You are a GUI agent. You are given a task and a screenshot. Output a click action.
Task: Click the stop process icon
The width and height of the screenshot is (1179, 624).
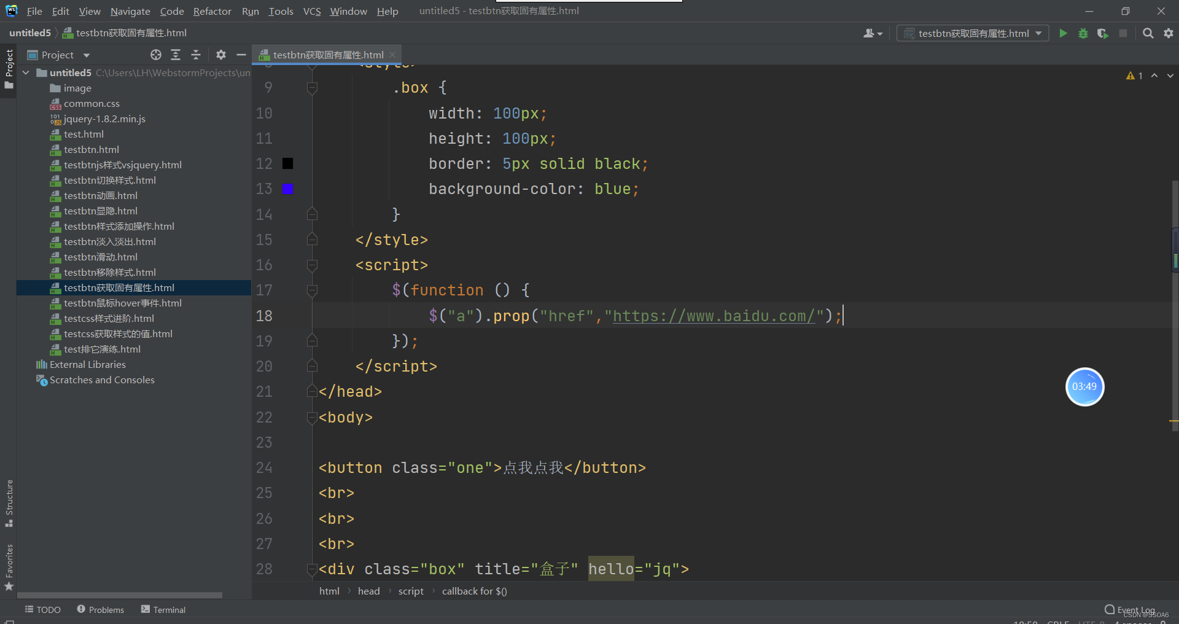click(x=1123, y=33)
